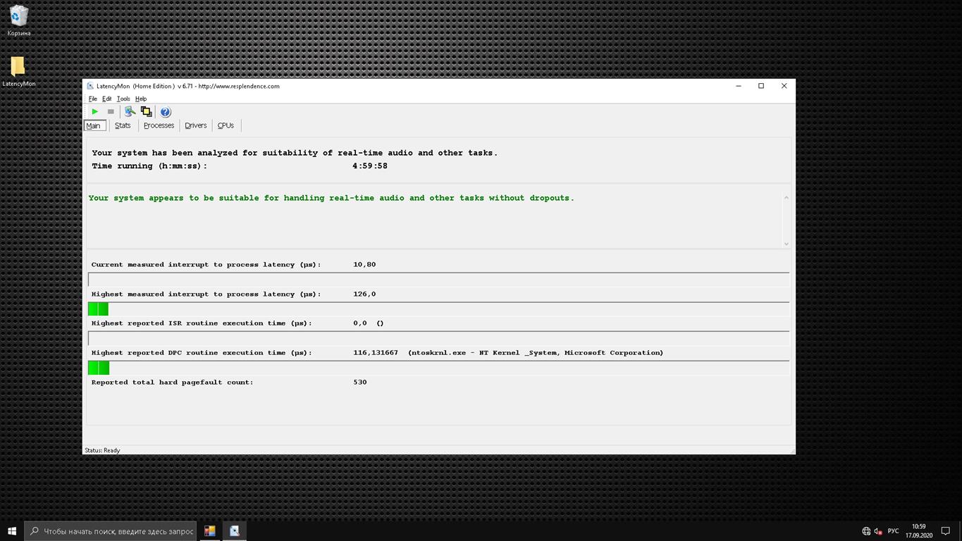The width and height of the screenshot is (962, 541).
Task: Click the highest interrupt to process latency bar
Action: pyautogui.click(x=438, y=309)
